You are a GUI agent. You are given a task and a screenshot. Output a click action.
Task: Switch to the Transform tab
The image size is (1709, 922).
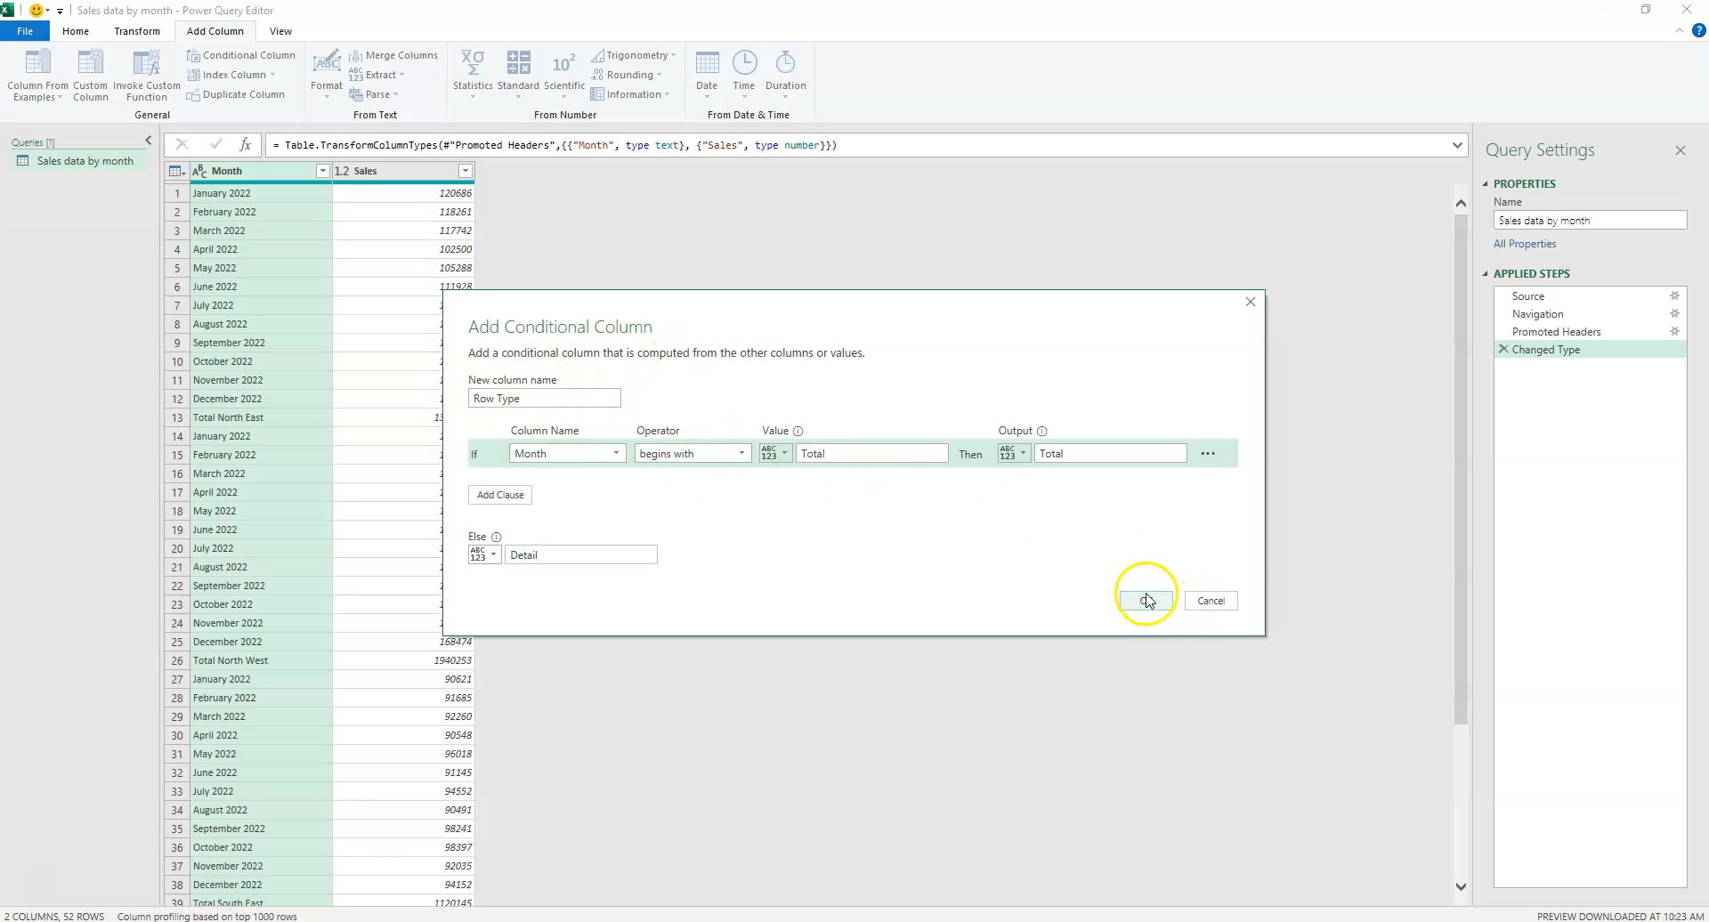[137, 30]
